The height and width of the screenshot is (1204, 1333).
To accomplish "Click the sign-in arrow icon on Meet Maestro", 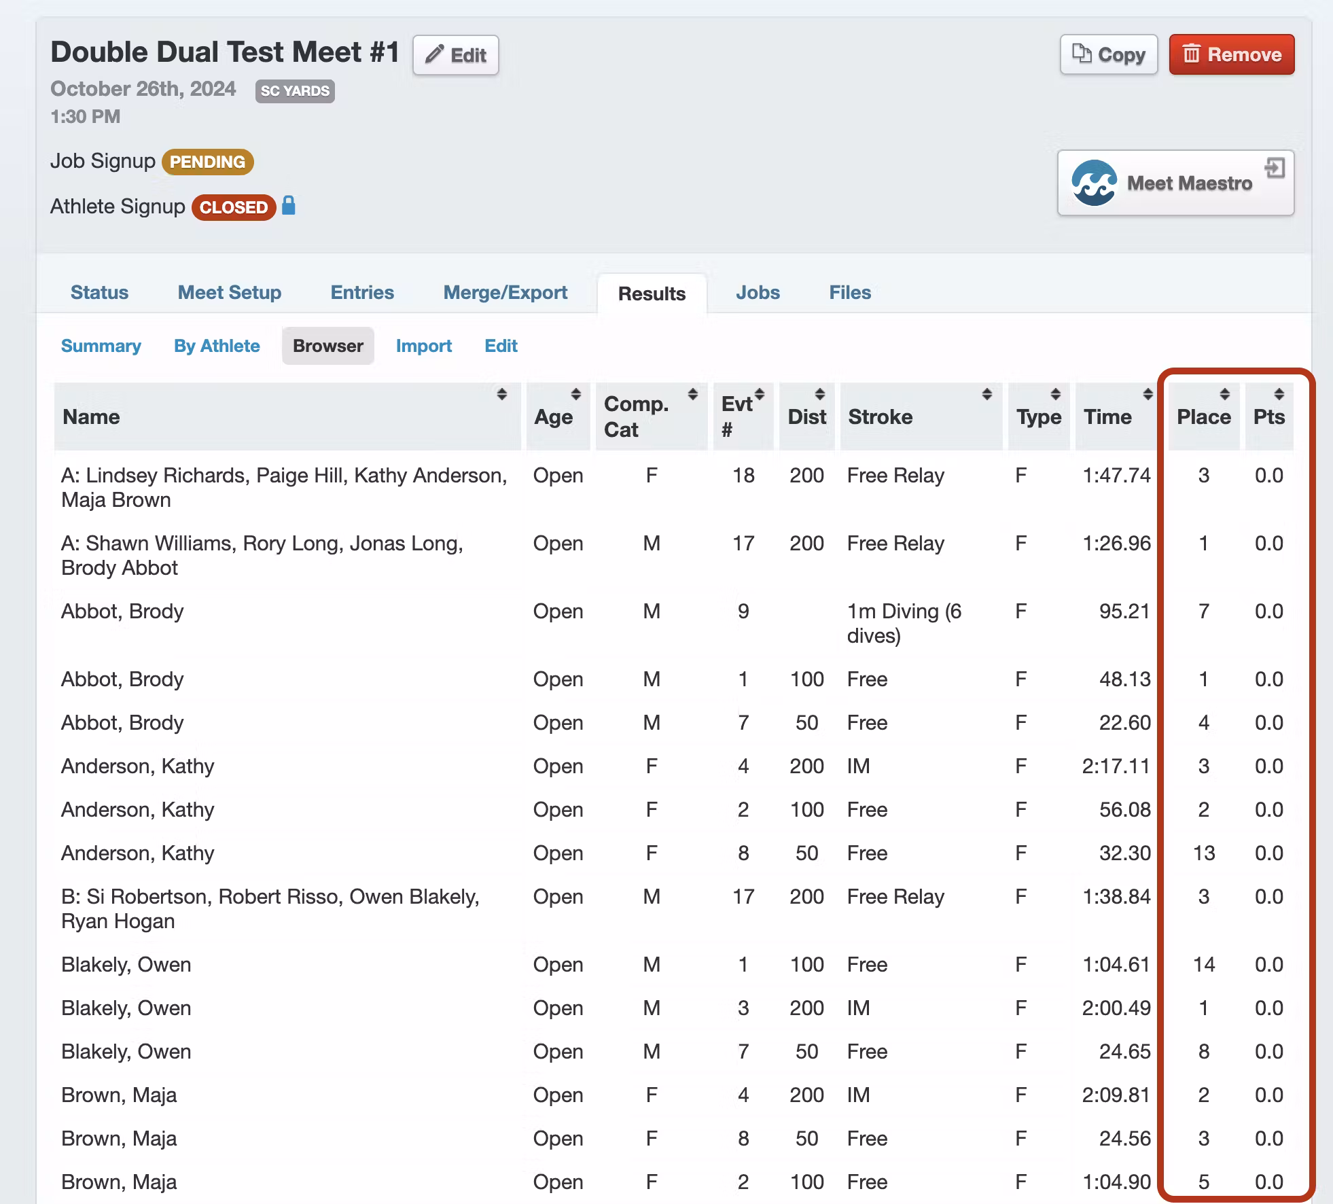I will [x=1275, y=168].
